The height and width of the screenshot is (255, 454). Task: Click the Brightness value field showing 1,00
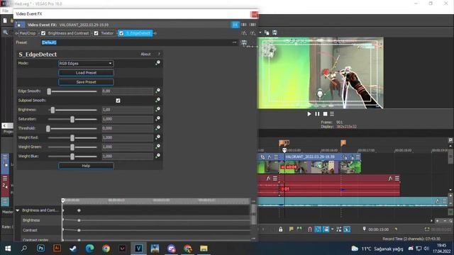coord(128,110)
